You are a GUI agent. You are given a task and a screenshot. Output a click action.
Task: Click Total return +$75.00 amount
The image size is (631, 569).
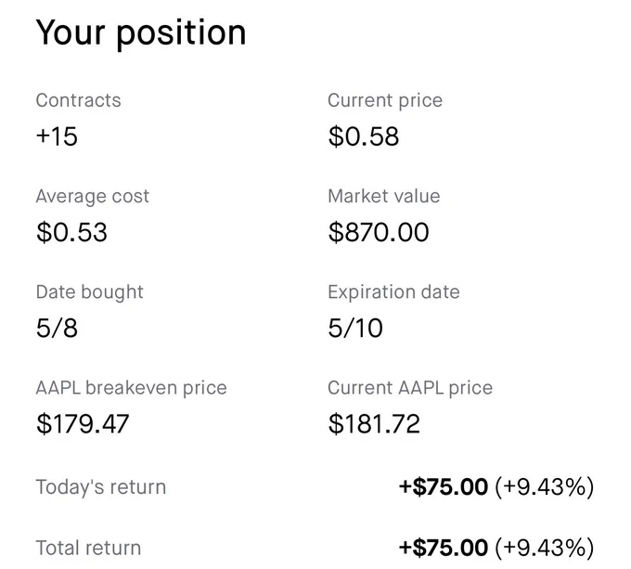(x=444, y=548)
